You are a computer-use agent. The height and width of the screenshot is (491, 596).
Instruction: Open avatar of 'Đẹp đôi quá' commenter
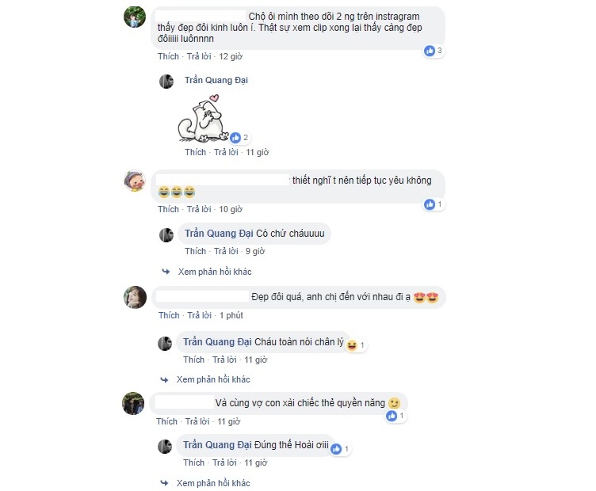pos(135,297)
